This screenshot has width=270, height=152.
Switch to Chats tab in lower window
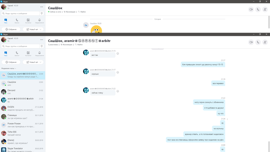coord(5,54)
